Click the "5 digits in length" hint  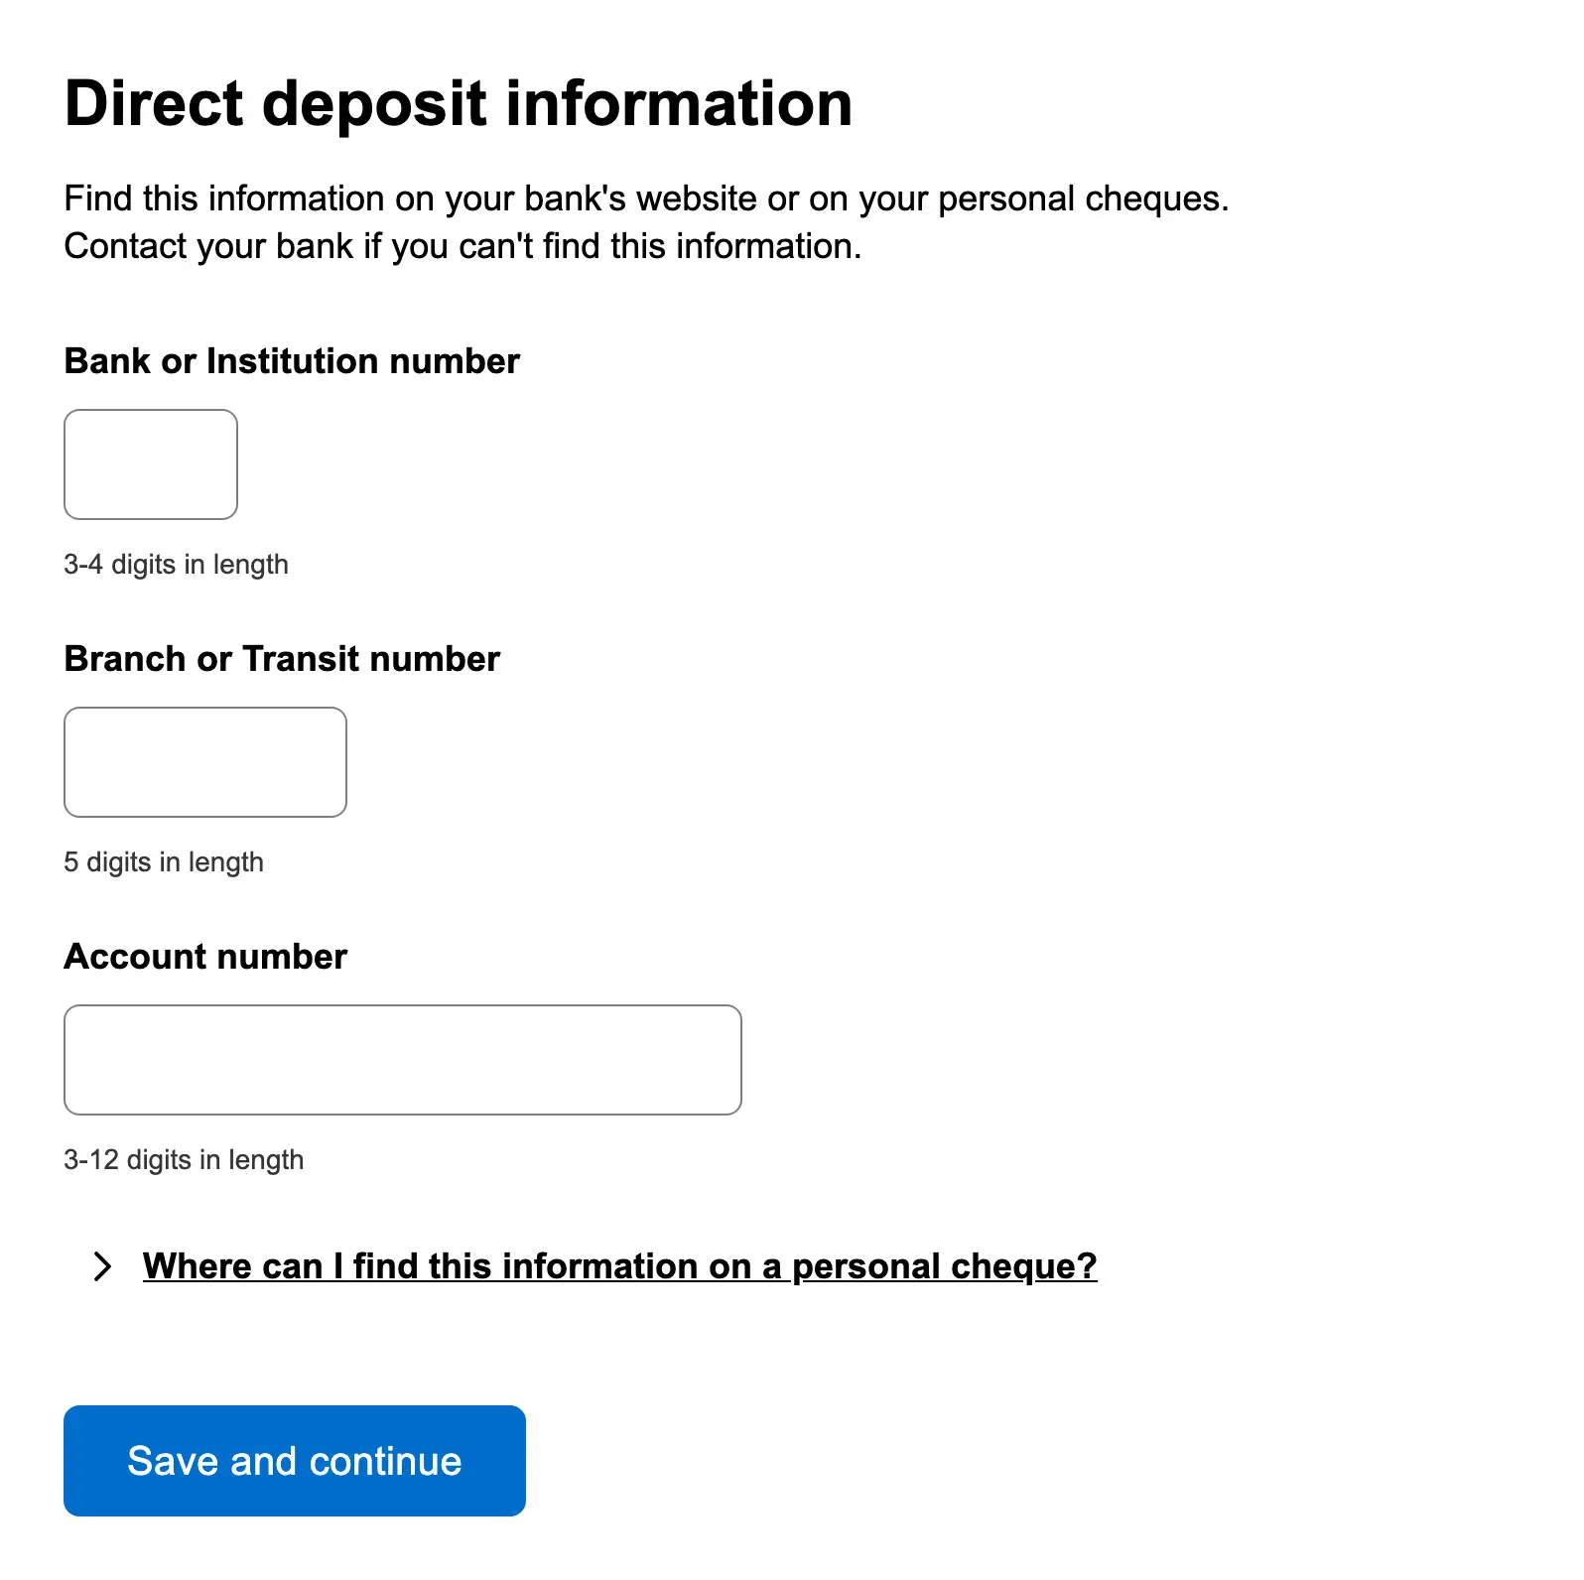tap(164, 862)
